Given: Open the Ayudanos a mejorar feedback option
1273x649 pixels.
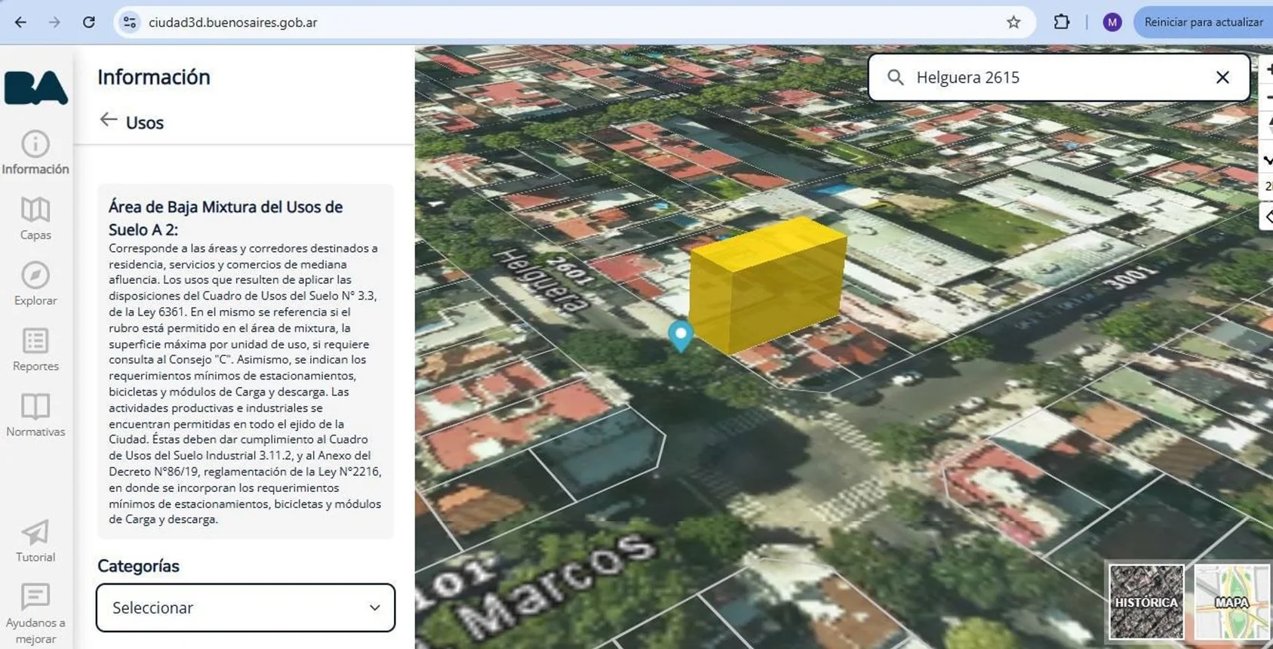Looking at the screenshot, I should pos(35,614).
